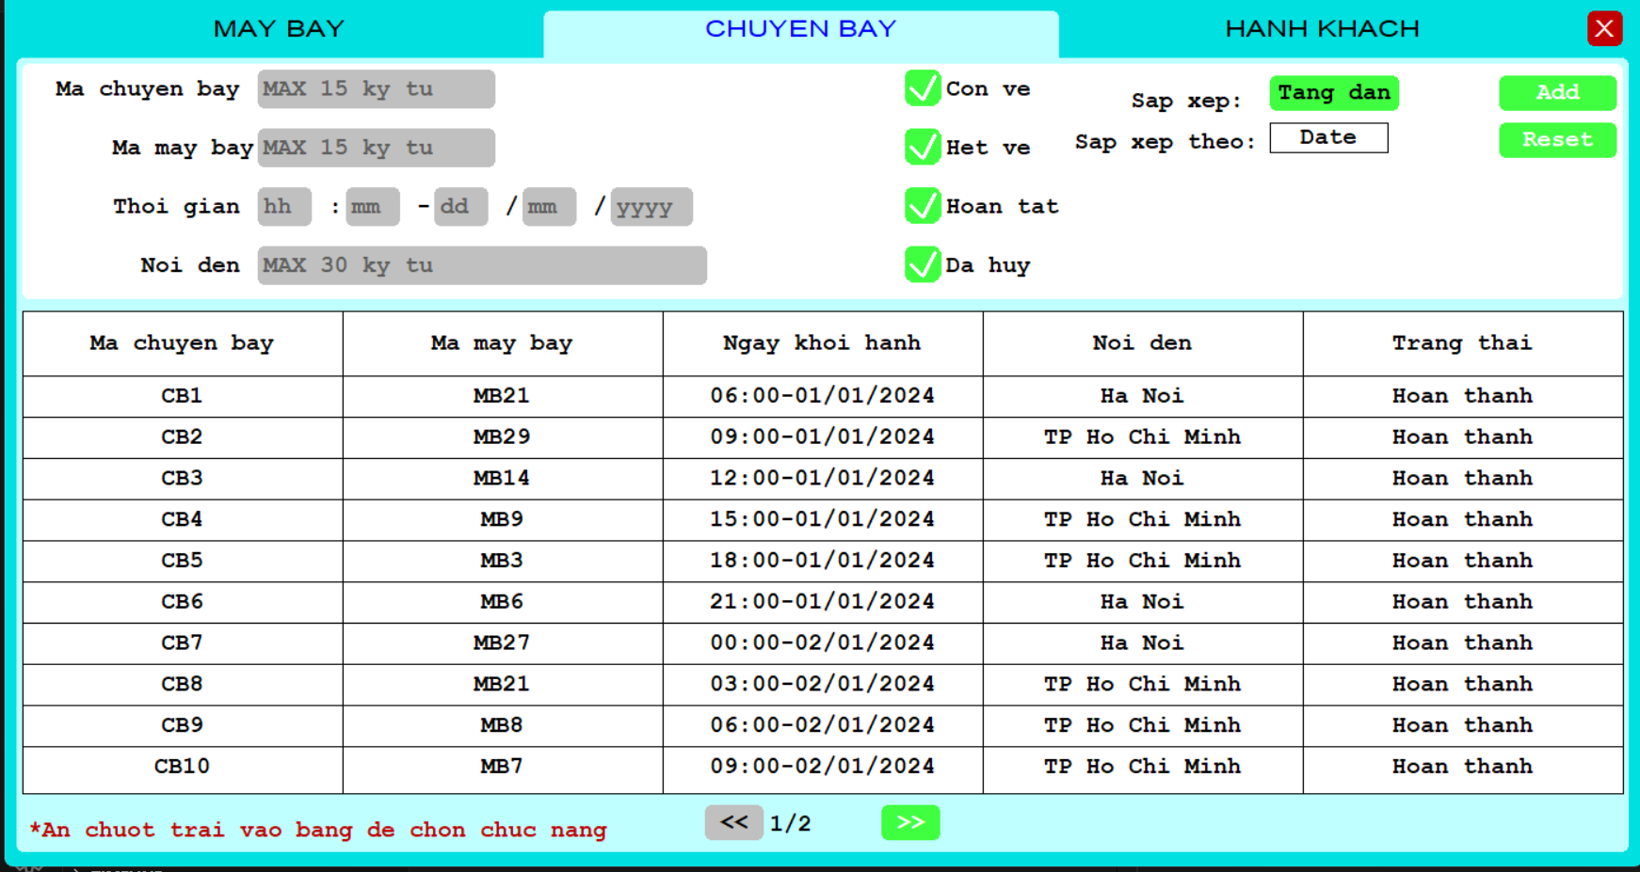
Task: Click the green Add button
Action: coord(1558,93)
